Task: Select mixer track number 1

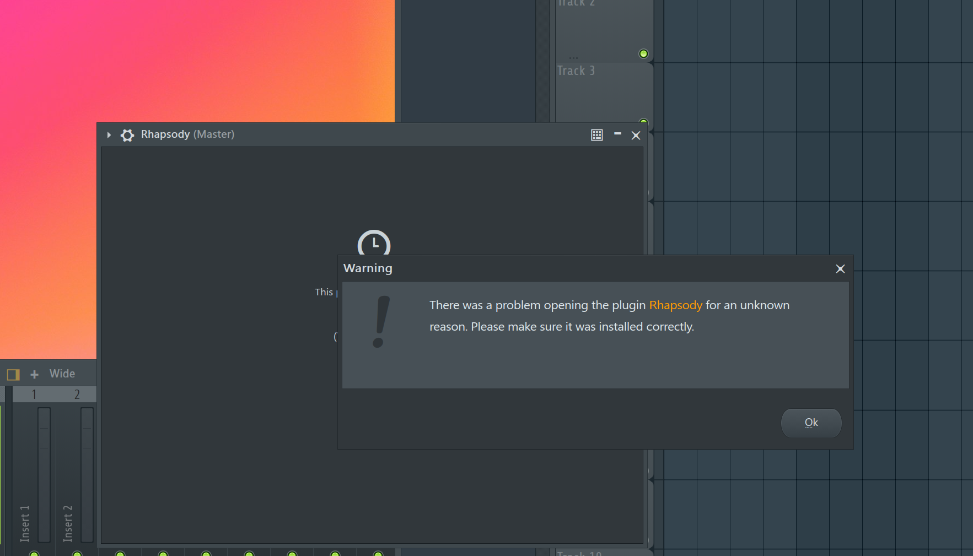Action: [x=34, y=395]
